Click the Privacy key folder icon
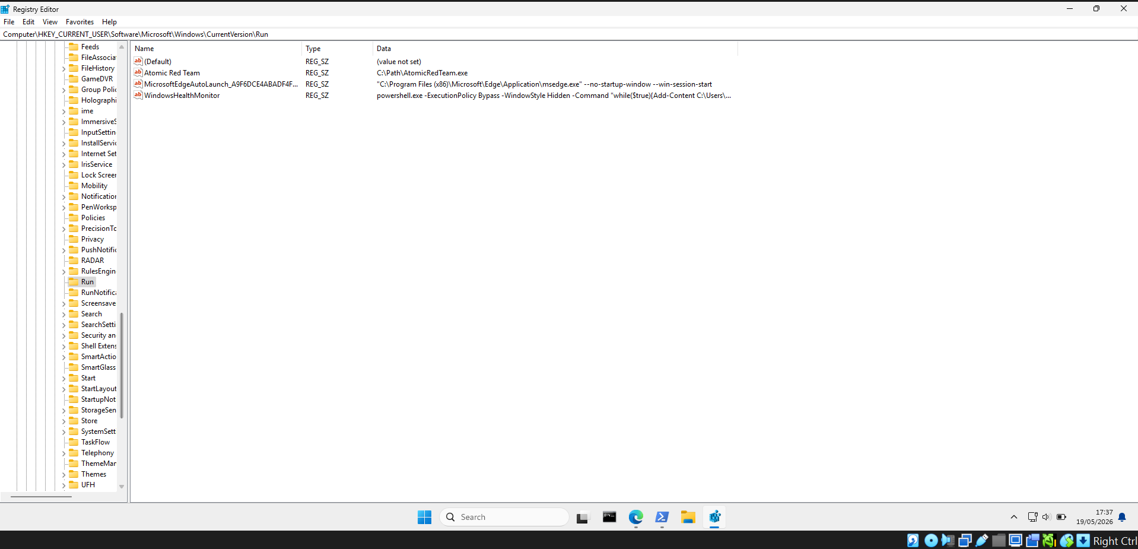1138x549 pixels. point(74,239)
